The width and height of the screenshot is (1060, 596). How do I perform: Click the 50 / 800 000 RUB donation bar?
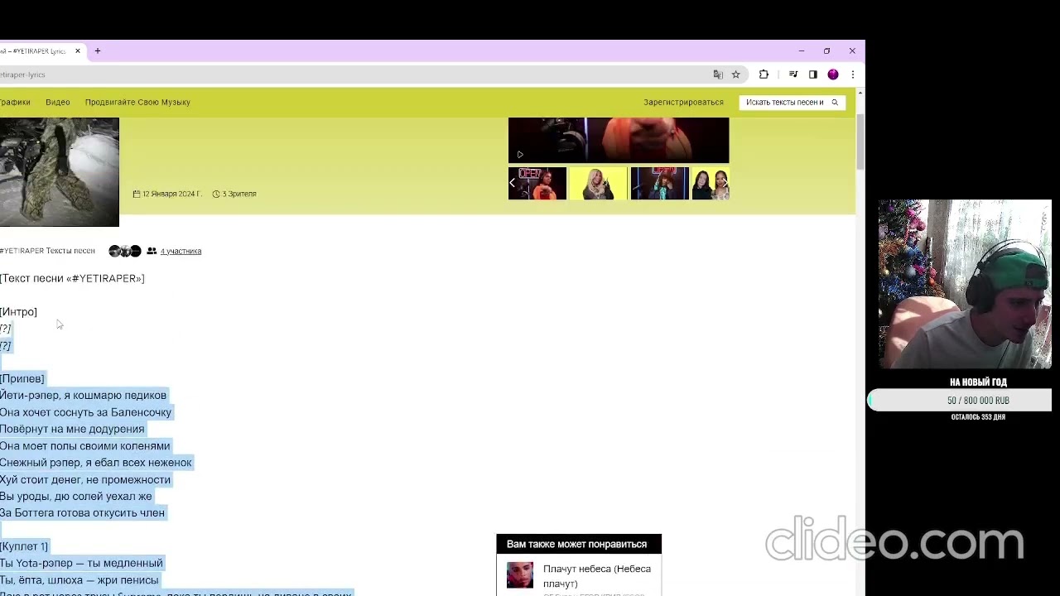click(959, 401)
